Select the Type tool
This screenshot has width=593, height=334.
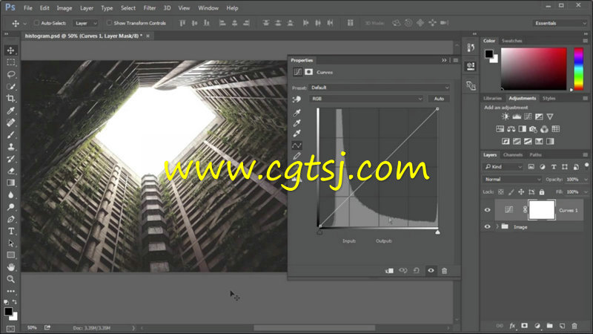[x=10, y=231]
